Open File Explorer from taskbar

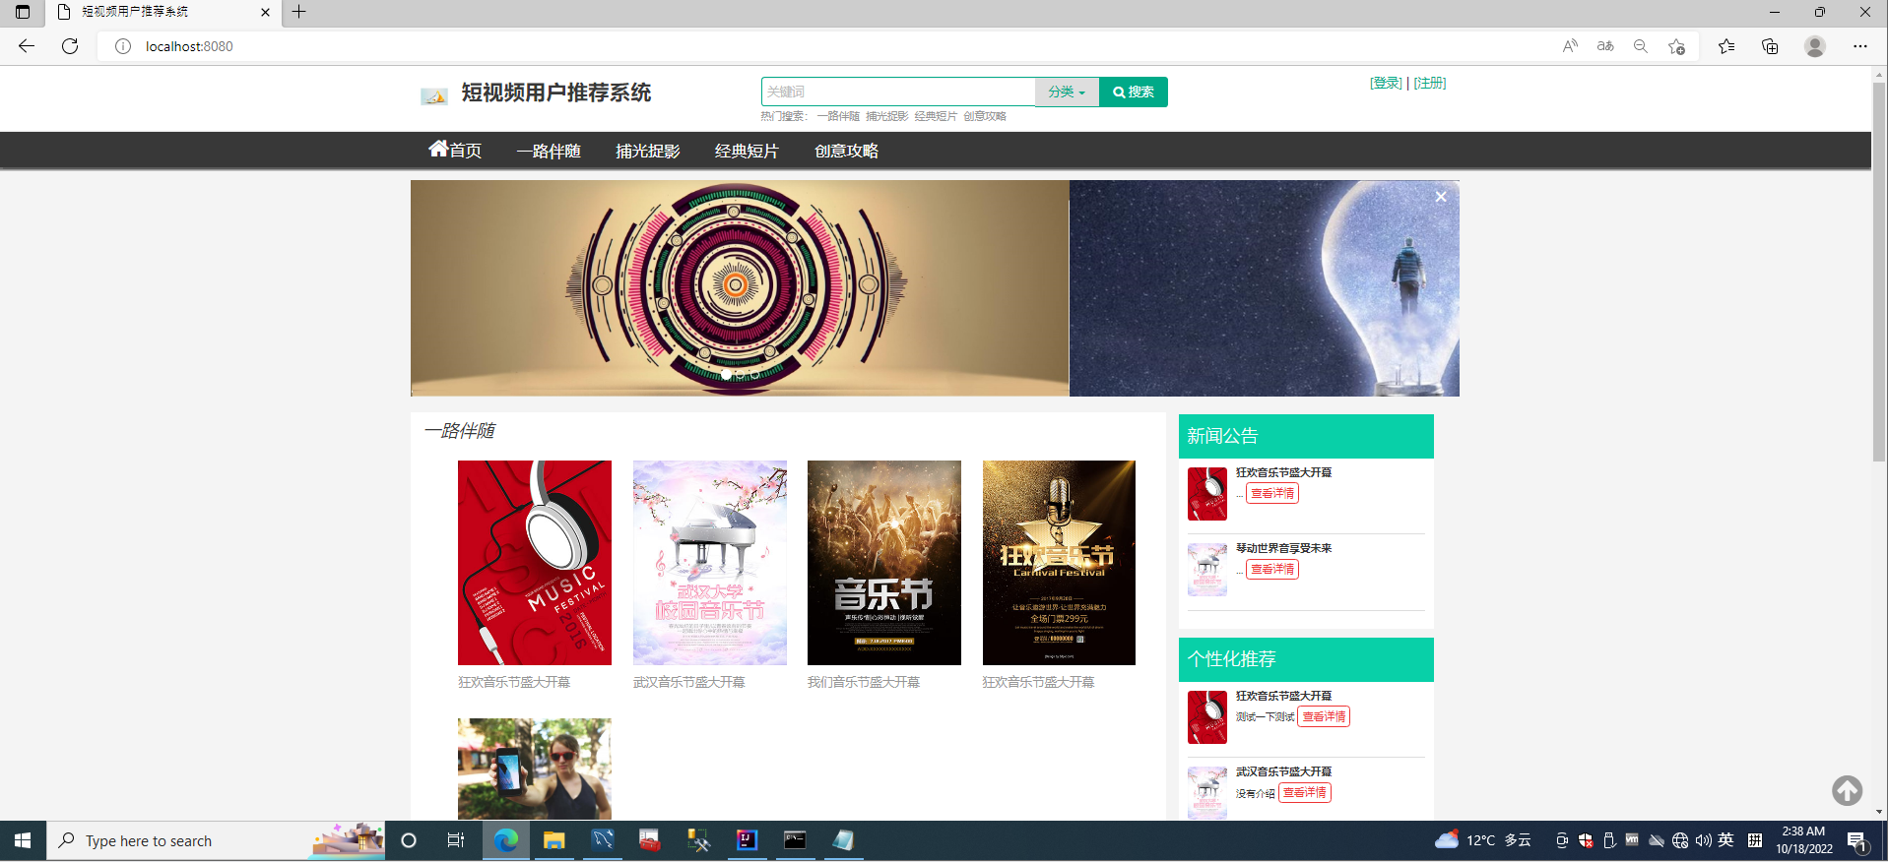click(553, 840)
